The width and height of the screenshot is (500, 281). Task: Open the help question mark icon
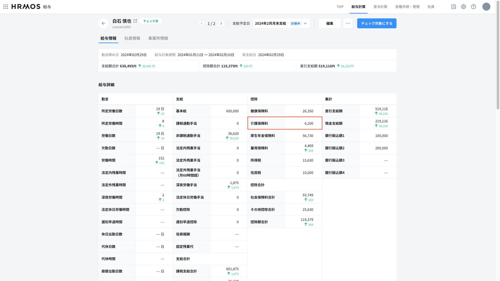473,6
